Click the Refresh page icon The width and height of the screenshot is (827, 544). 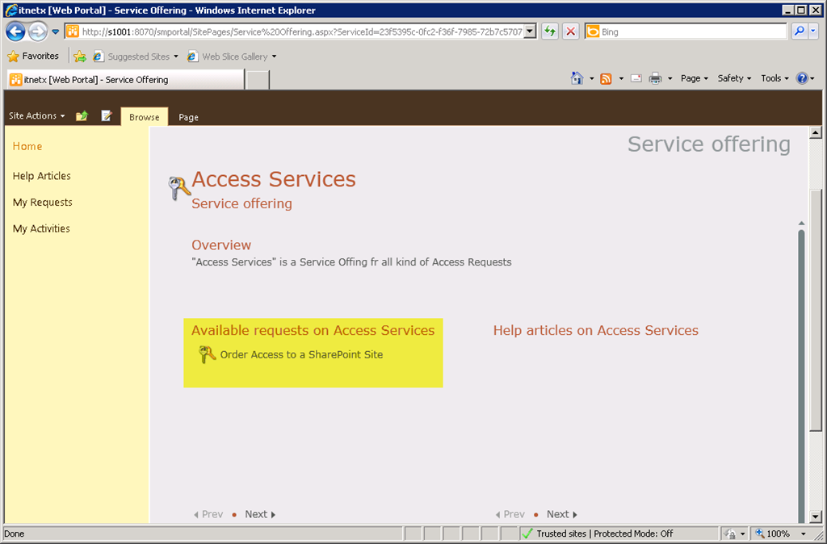point(550,31)
